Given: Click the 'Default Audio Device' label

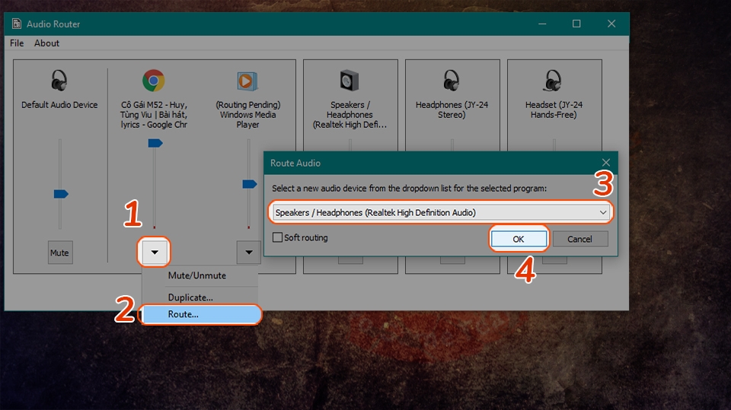Looking at the screenshot, I should [x=59, y=105].
